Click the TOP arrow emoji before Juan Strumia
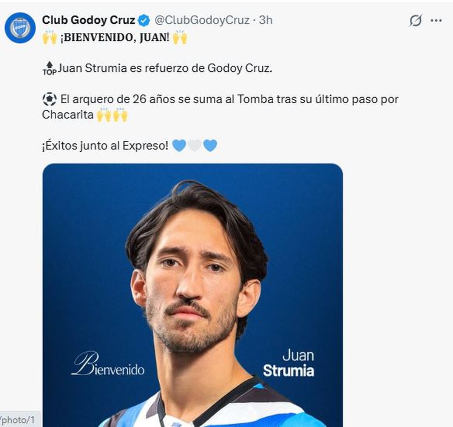Viewport: 453px width, 427px height. point(49,69)
